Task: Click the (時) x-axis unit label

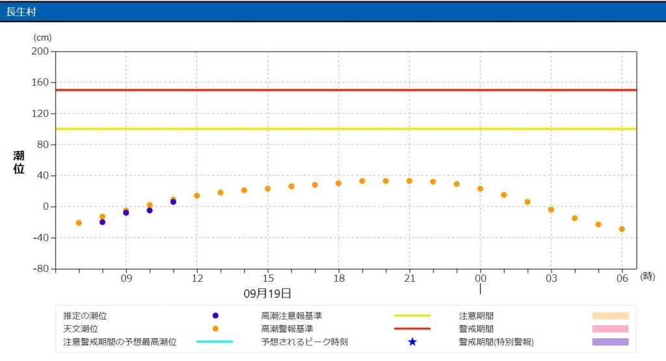Action: (x=647, y=277)
